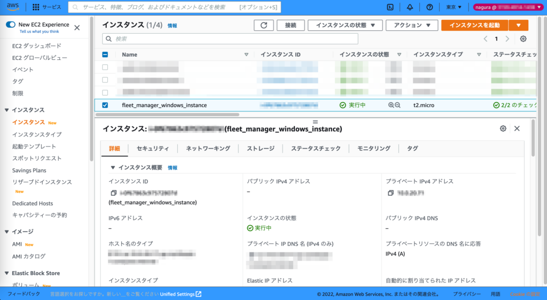
Task: Open the 東京 region selector
Action: (454, 7)
